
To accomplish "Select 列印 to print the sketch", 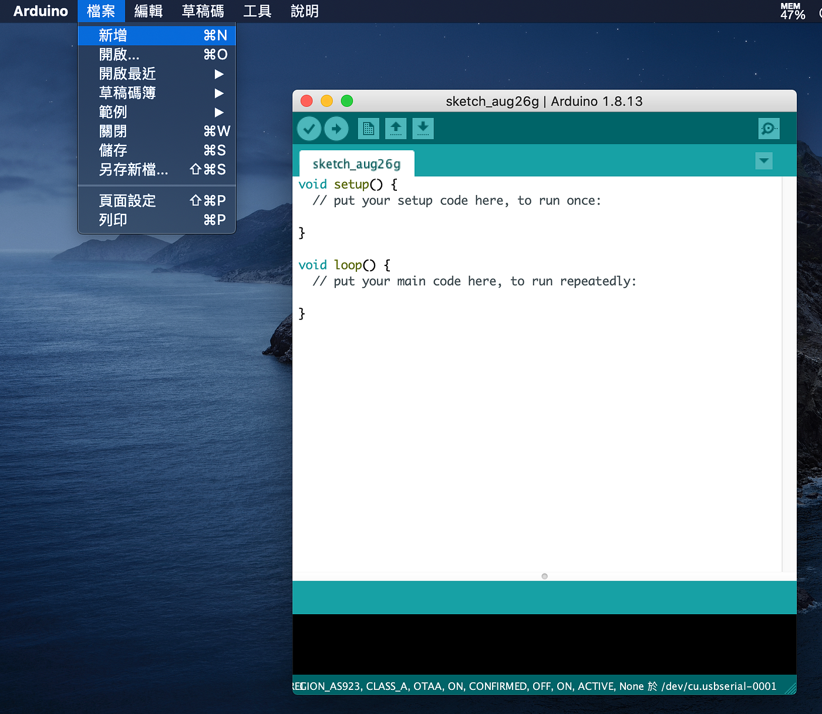I will coord(113,219).
